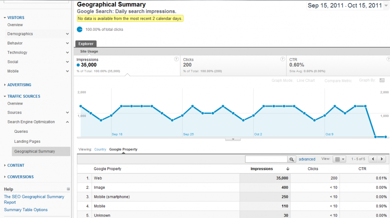Click Compare Metric option
Screen dimensions: 390x218
pyautogui.click(x=338, y=81)
